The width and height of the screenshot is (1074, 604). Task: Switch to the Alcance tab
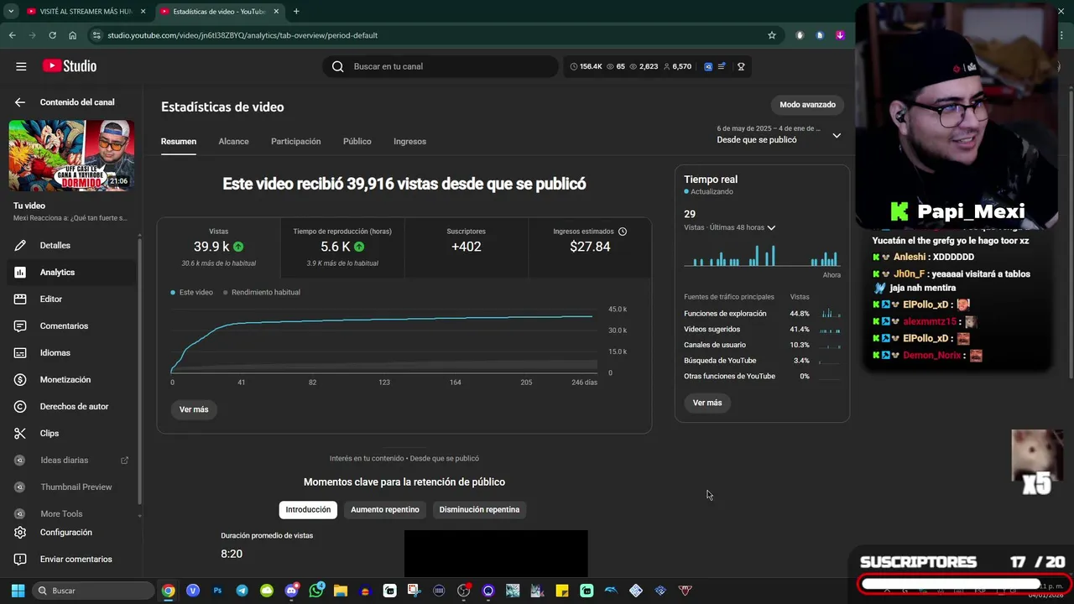233,141
